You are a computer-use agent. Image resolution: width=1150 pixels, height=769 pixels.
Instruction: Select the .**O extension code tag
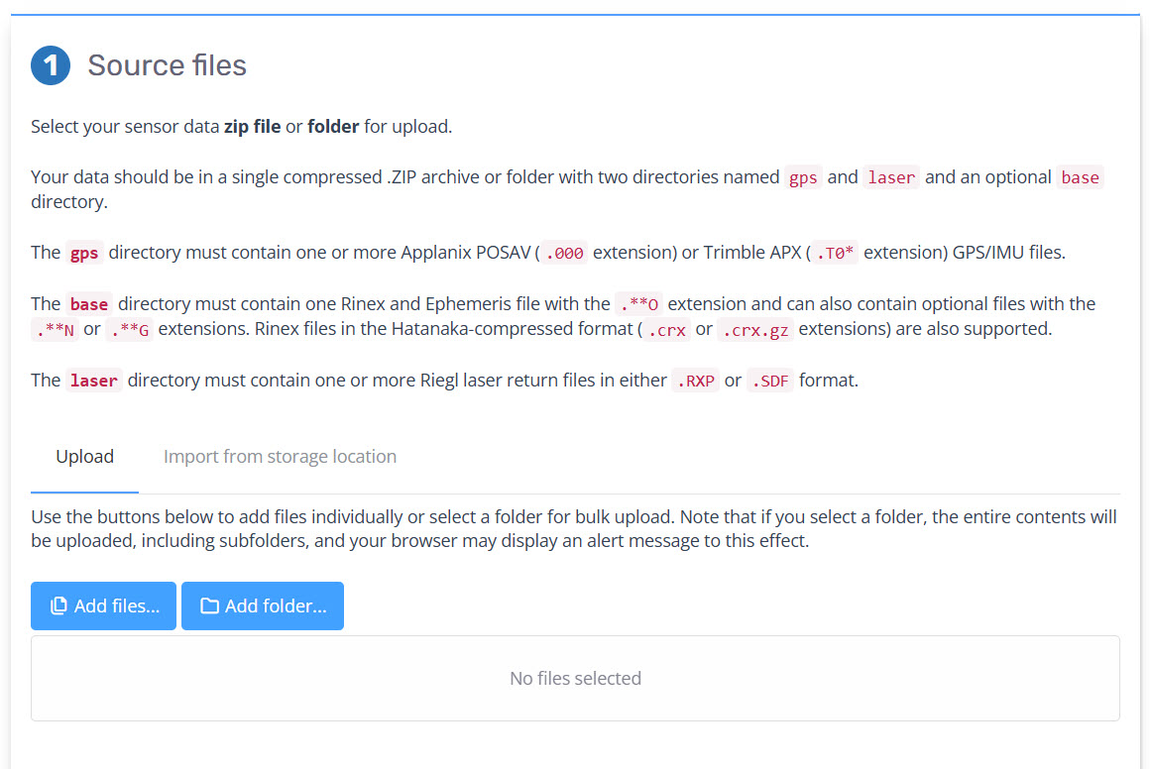tap(639, 304)
